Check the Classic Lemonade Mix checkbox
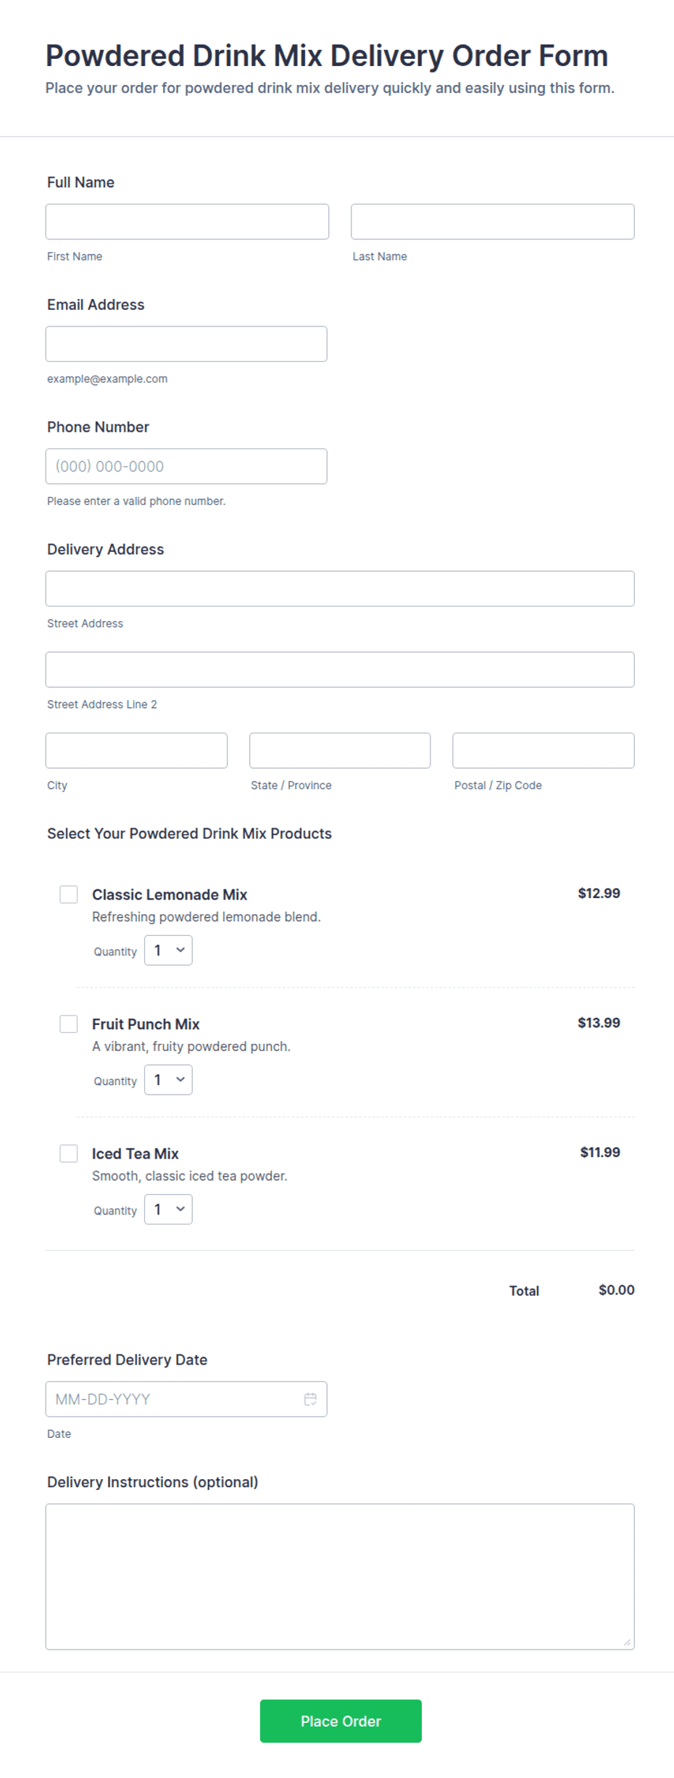The width and height of the screenshot is (674, 1778). [69, 894]
